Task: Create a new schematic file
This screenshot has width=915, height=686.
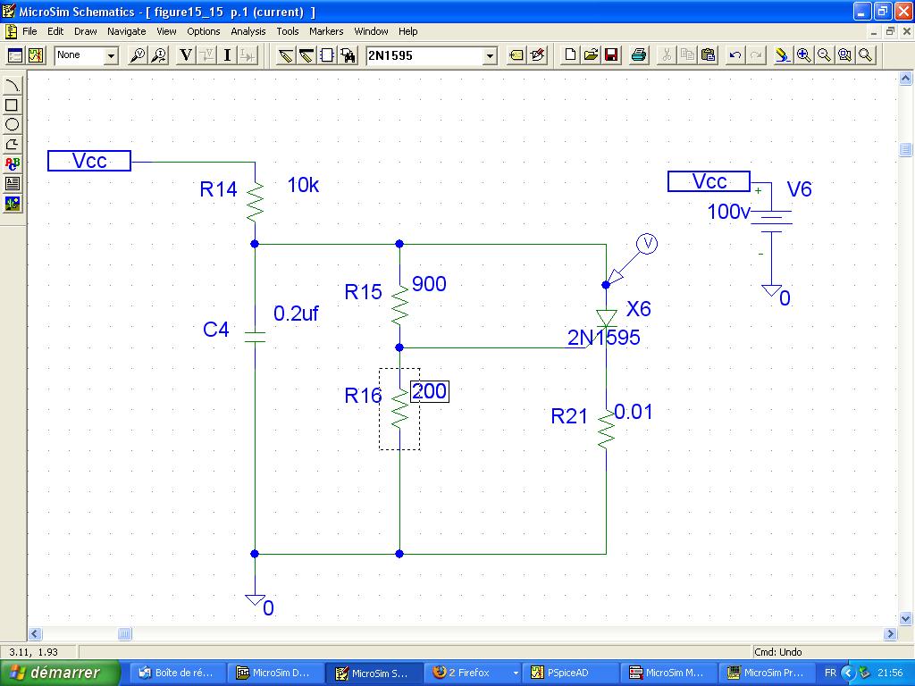Action: [570, 55]
